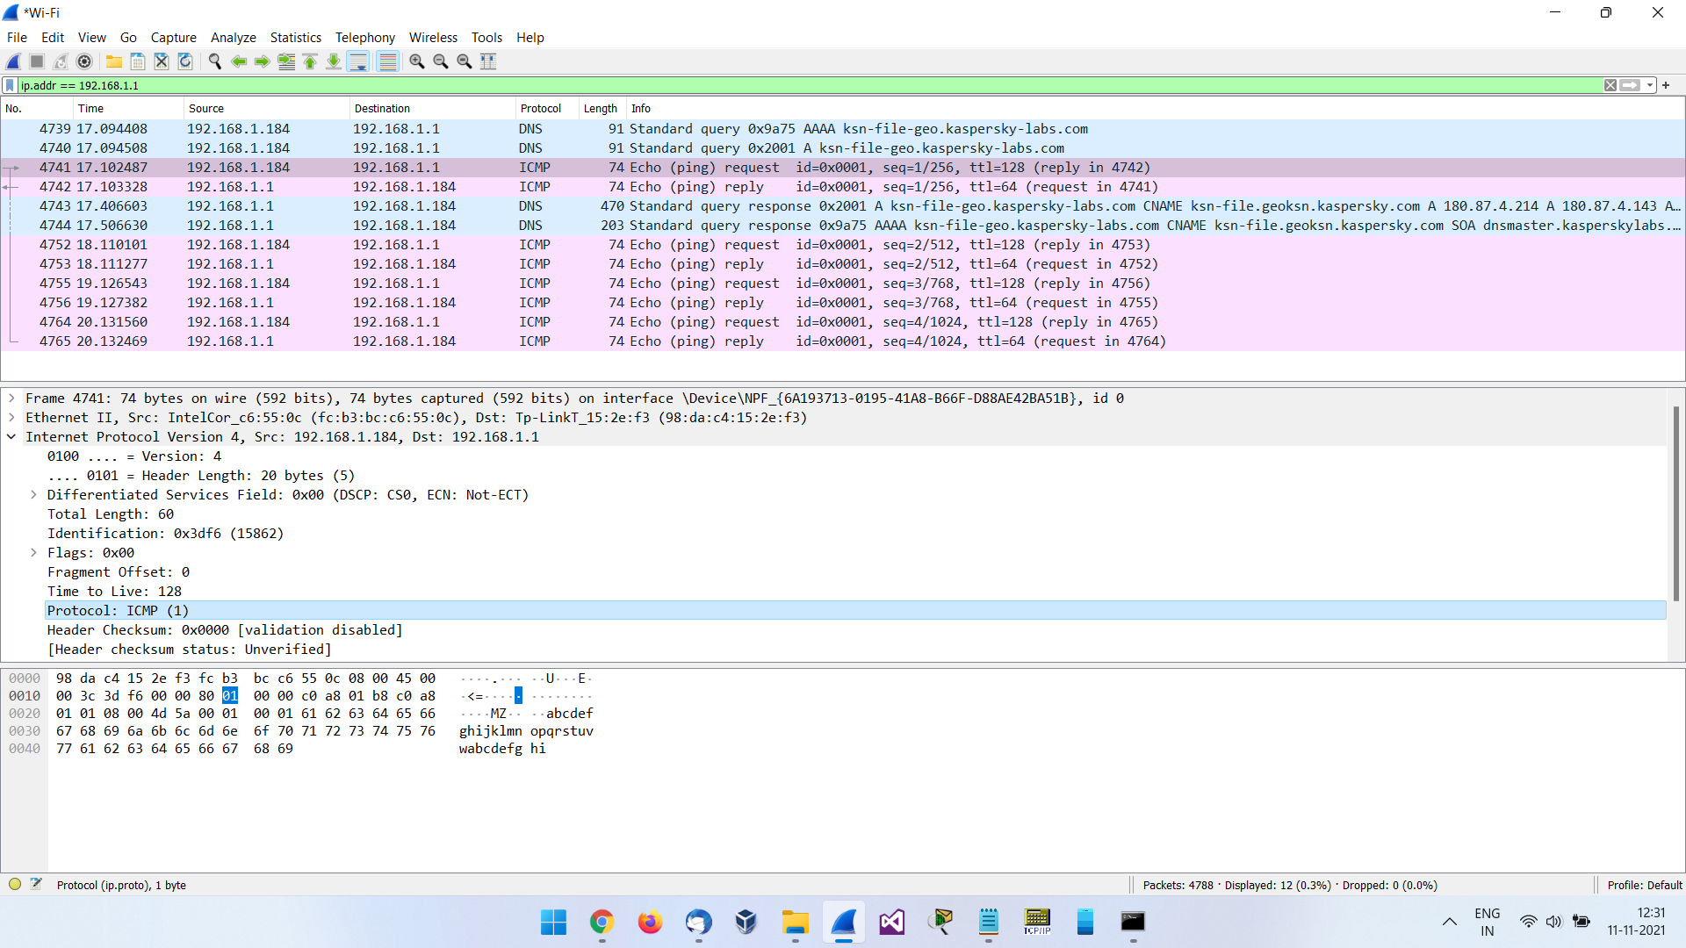Clear the display filter

(x=1610, y=85)
